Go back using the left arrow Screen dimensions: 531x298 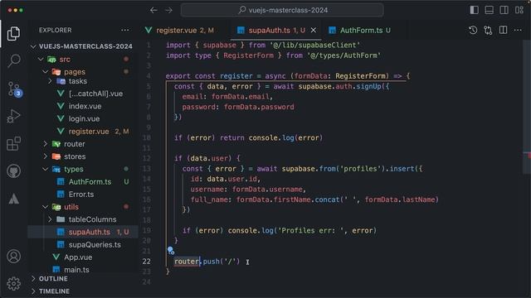(153, 10)
